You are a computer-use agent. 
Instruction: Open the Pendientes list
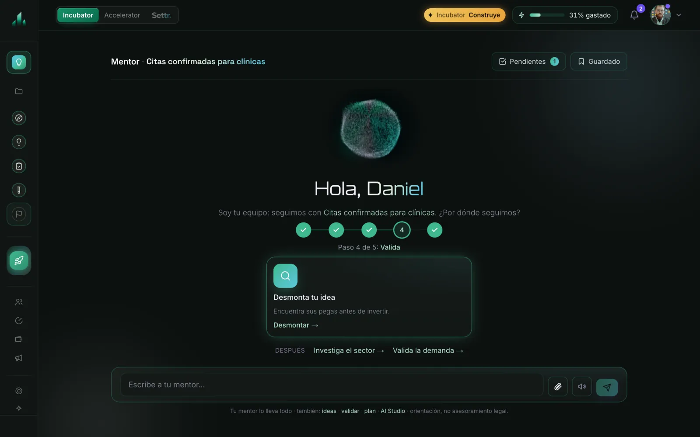pyautogui.click(x=528, y=62)
